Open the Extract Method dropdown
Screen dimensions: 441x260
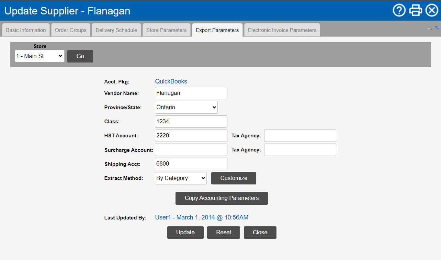(x=181, y=178)
